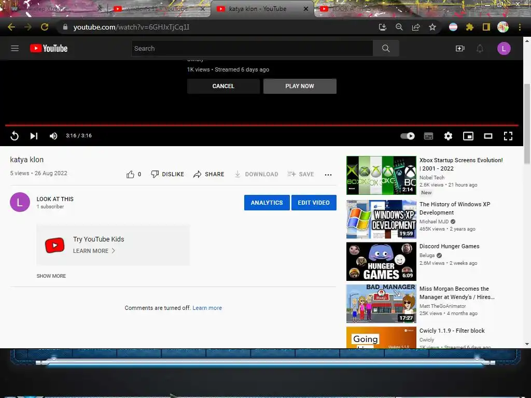
Task: Open the three-dot more actions menu
Action: click(x=328, y=175)
